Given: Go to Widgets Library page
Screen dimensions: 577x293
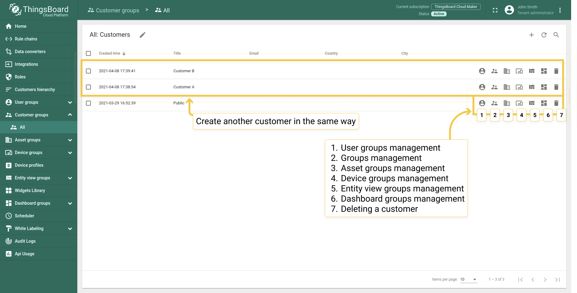Looking at the screenshot, I should point(30,190).
